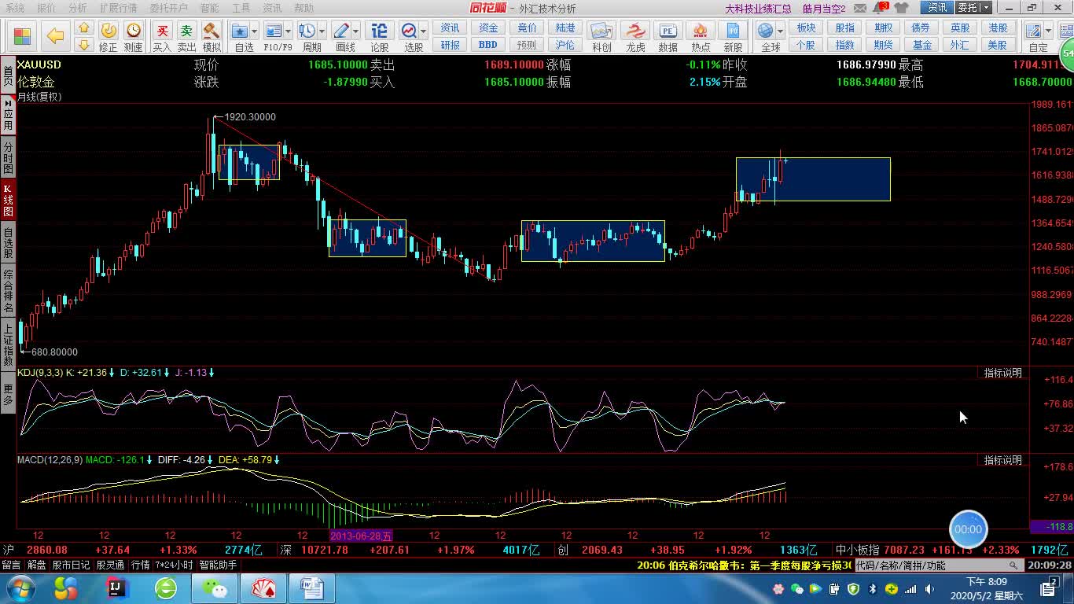Open the 股市日记 bottom tab

tap(72, 565)
